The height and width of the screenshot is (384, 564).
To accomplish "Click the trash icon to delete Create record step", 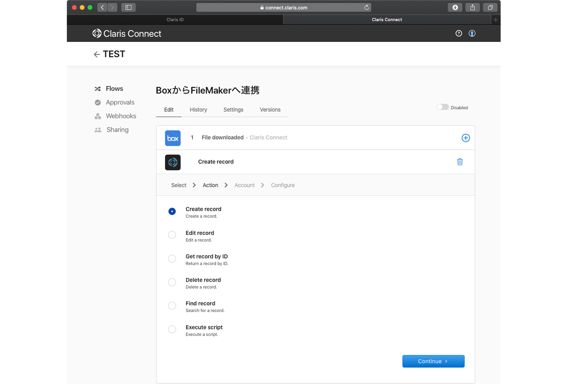I will (x=460, y=162).
